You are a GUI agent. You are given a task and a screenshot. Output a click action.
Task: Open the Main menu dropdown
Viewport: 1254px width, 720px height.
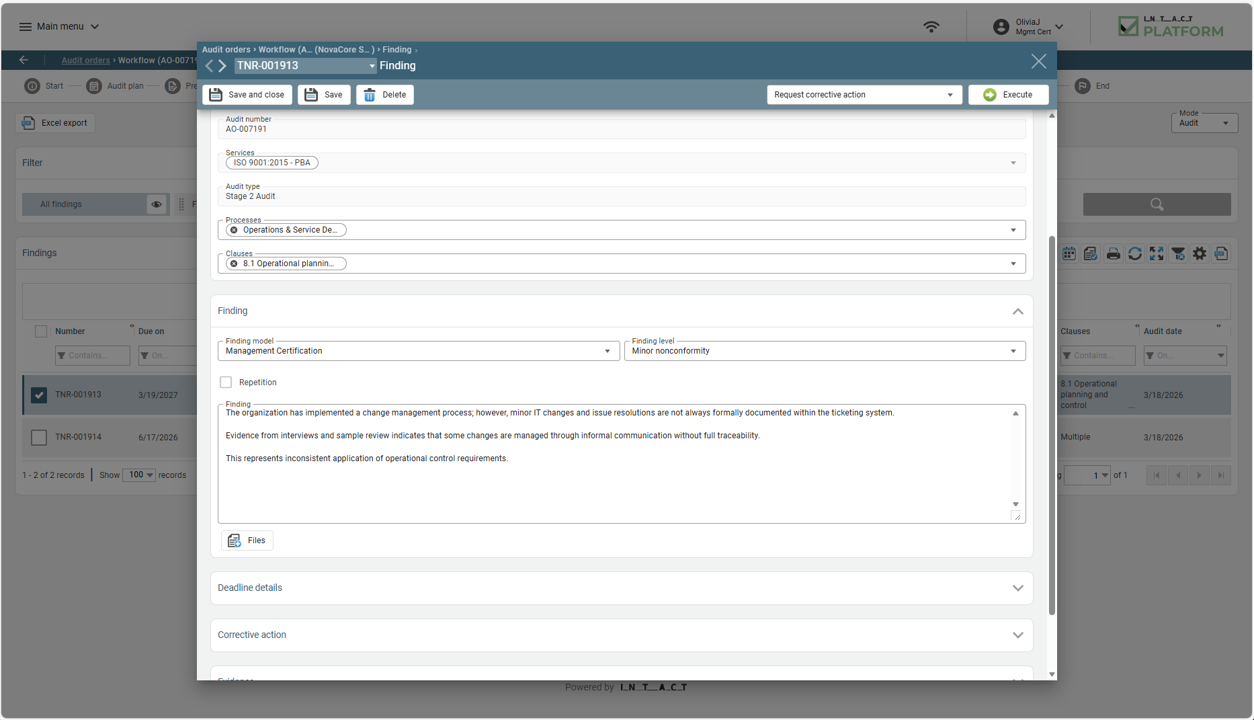coord(95,27)
